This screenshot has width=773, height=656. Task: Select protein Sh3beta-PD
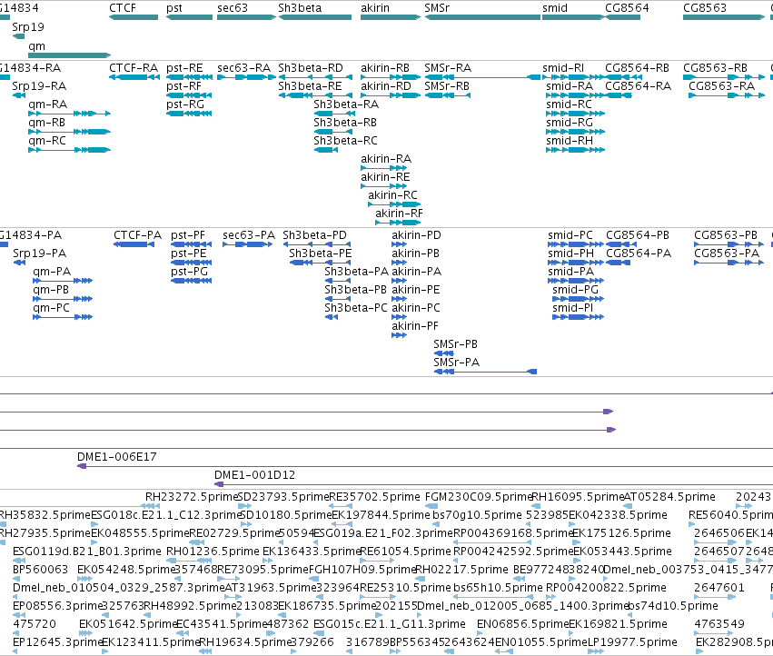(x=317, y=244)
